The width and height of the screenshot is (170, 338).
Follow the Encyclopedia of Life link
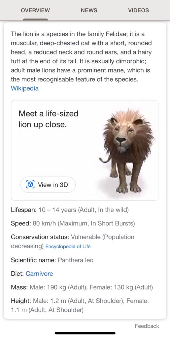tap(68, 246)
